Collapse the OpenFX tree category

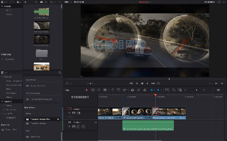pos(2,101)
